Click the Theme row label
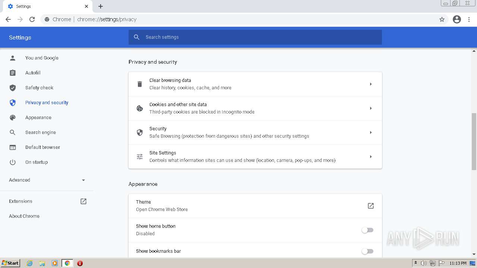 click(143, 202)
